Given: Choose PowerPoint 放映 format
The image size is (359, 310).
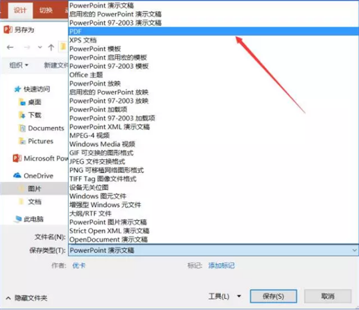Looking at the screenshot, I should [214, 84].
